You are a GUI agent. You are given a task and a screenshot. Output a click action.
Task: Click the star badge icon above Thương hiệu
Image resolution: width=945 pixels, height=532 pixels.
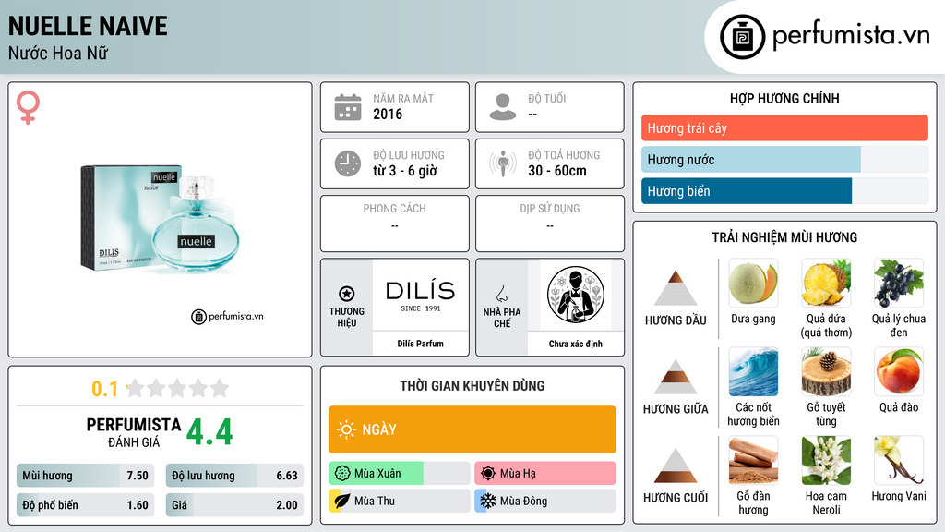[x=347, y=294]
